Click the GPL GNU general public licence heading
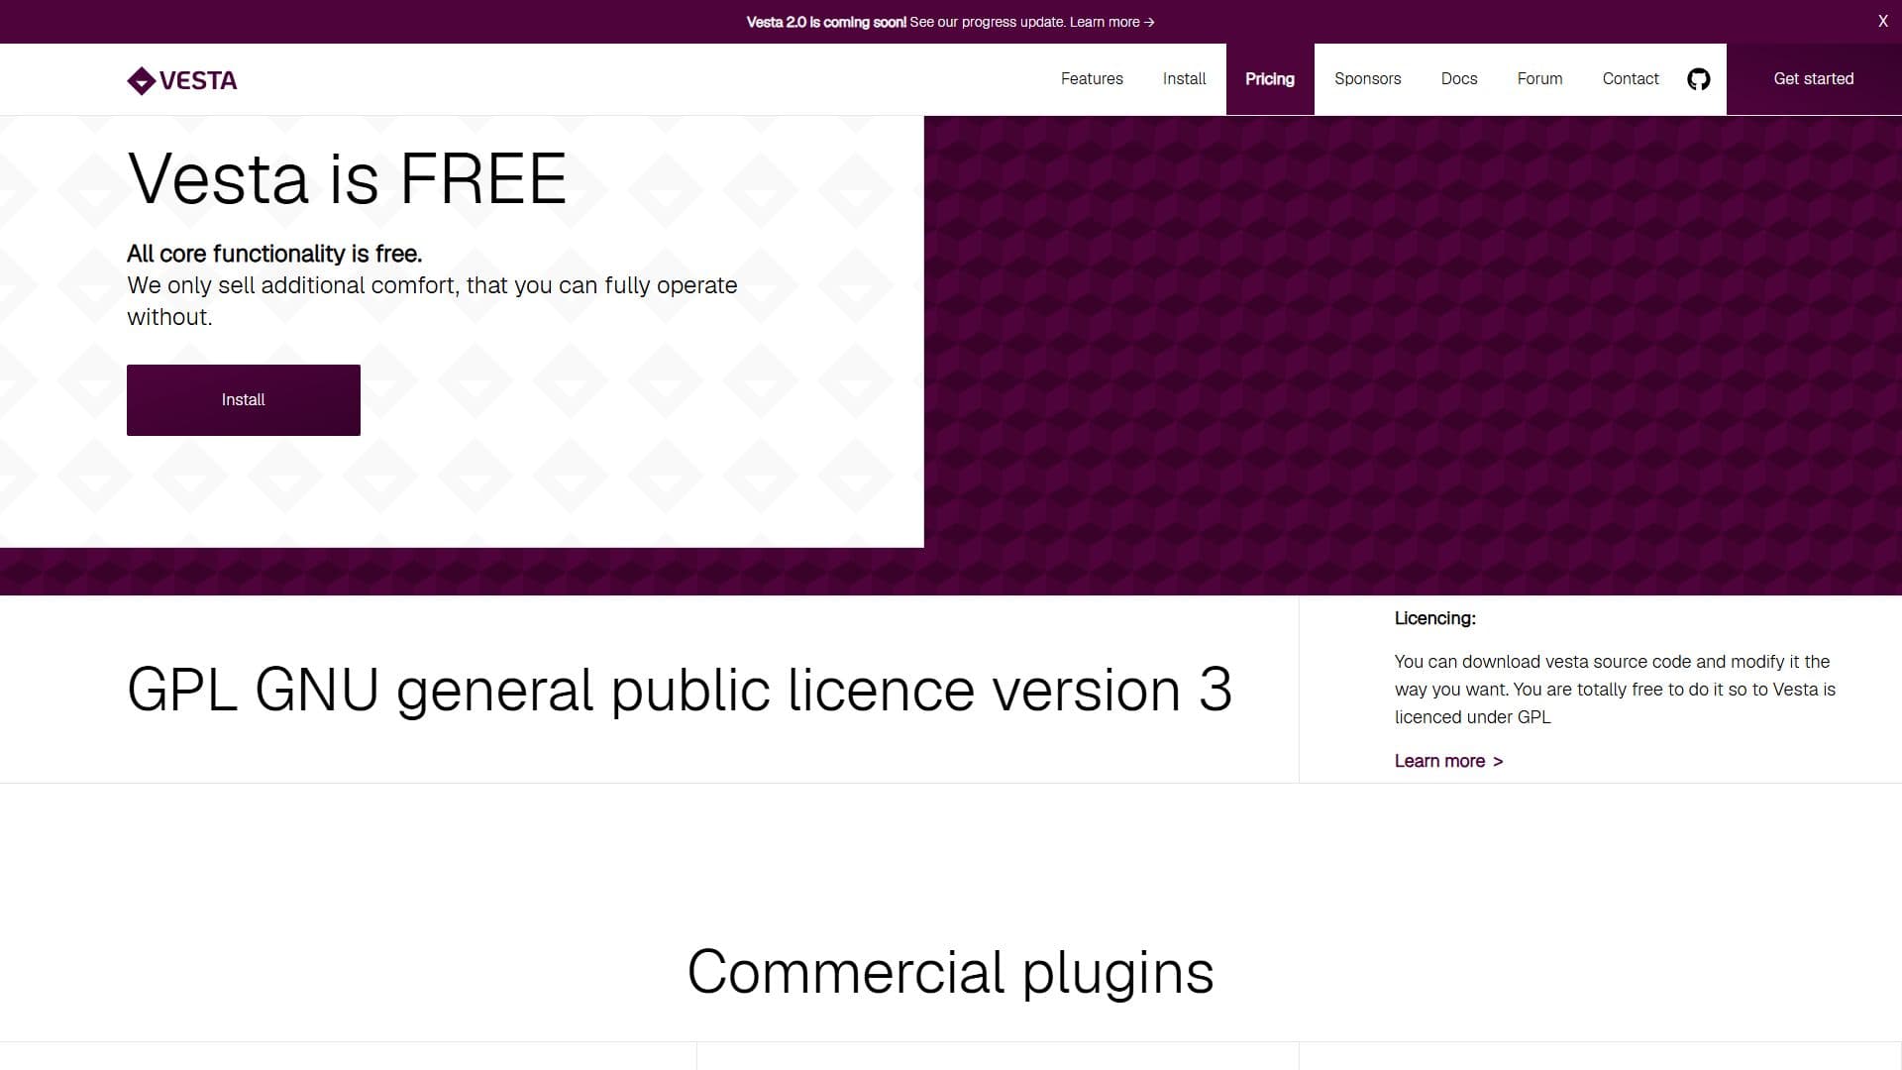Image resolution: width=1902 pixels, height=1070 pixels. click(x=680, y=690)
